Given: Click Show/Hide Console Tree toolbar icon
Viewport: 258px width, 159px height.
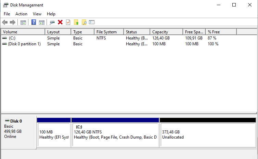Looking at the screenshot, I should 23,22.
